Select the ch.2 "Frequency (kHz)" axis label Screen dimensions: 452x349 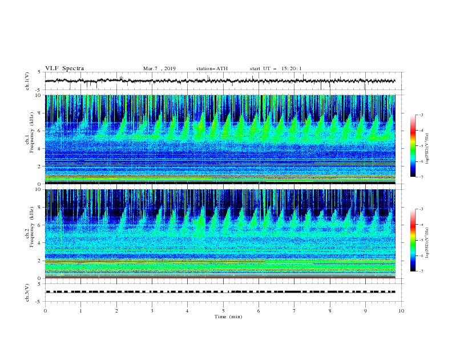point(32,227)
